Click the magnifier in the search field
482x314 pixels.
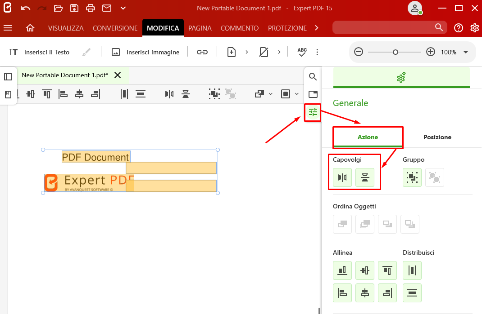tap(439, 27)
